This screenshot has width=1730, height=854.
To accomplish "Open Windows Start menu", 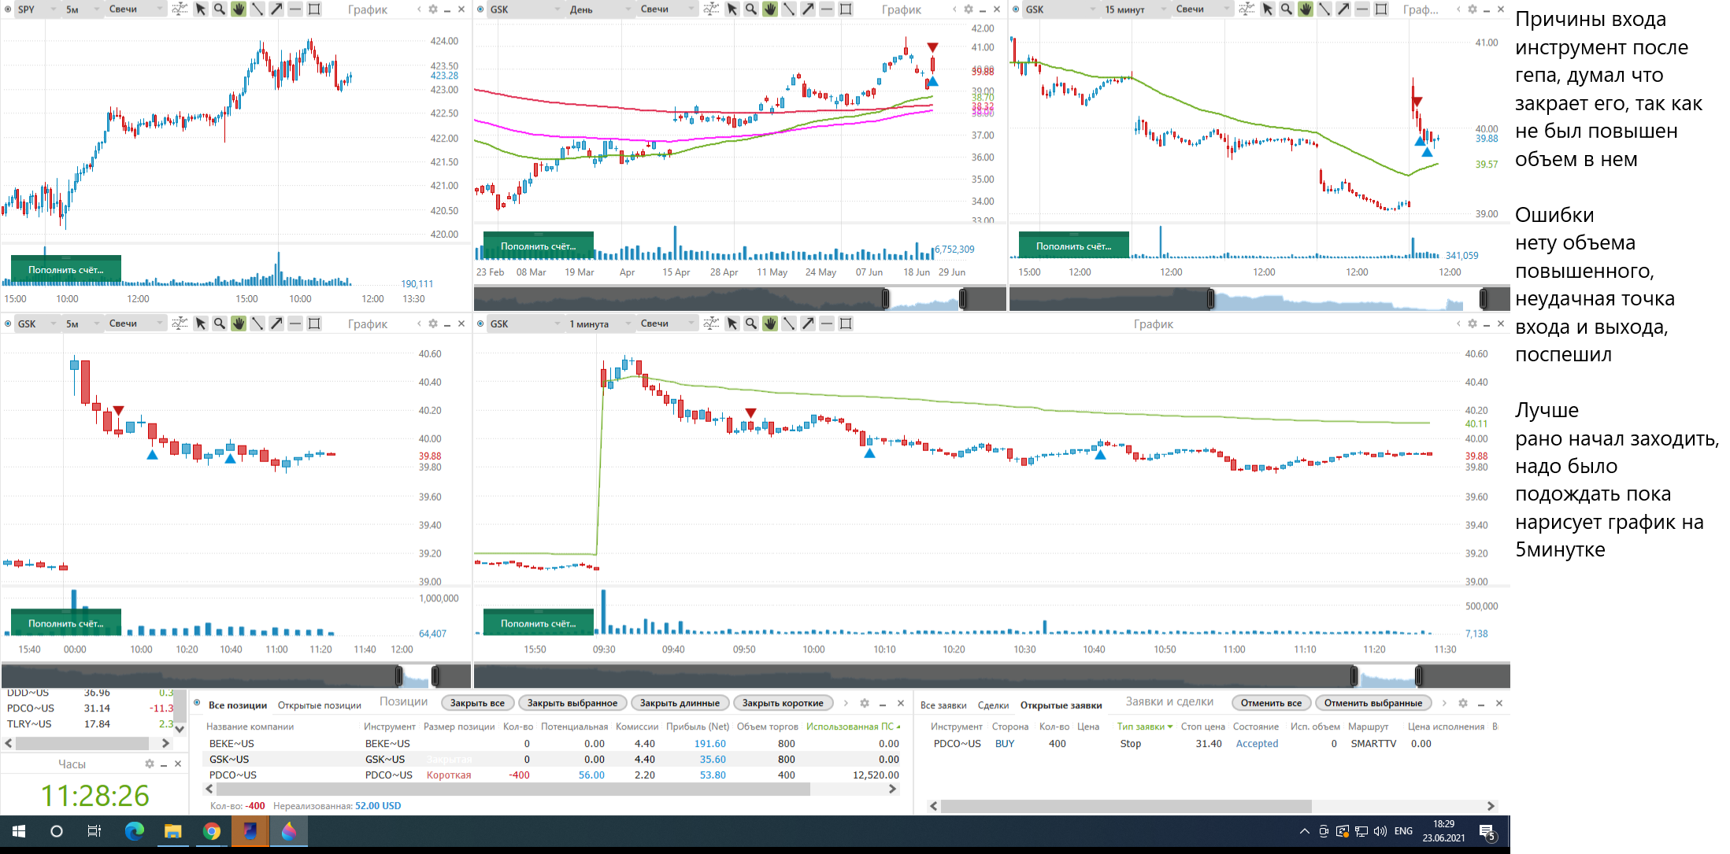I will pos(19,831).
